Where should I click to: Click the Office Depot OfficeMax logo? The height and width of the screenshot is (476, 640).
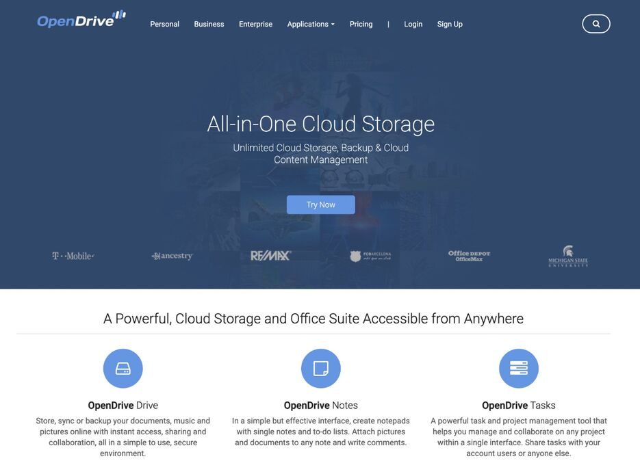tap(469, 256)
